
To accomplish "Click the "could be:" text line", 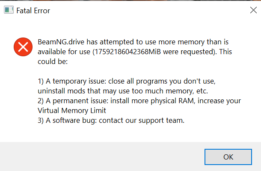I will (53, 61).
